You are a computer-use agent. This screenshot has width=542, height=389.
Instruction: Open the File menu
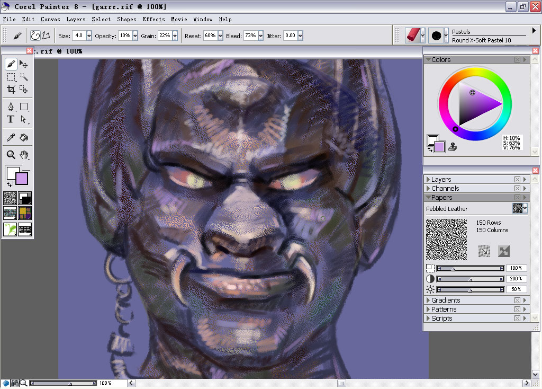[x=10, y=20]
